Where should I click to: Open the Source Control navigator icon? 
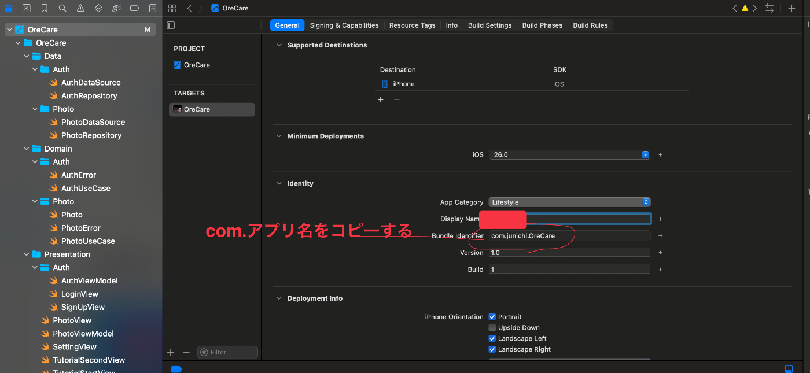tap(26, 8)
